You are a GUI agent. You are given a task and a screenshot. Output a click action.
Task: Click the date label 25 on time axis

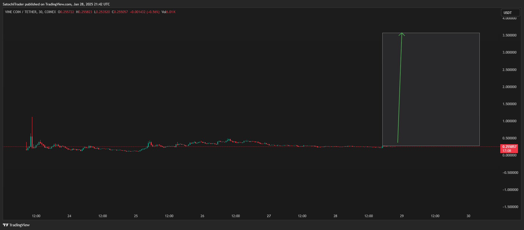136,216
